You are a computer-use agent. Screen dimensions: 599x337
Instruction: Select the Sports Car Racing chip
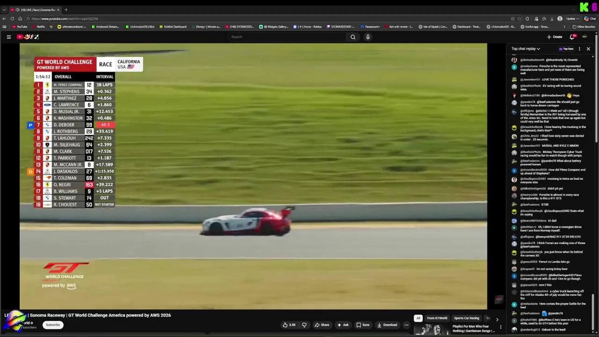pos(467,318)
